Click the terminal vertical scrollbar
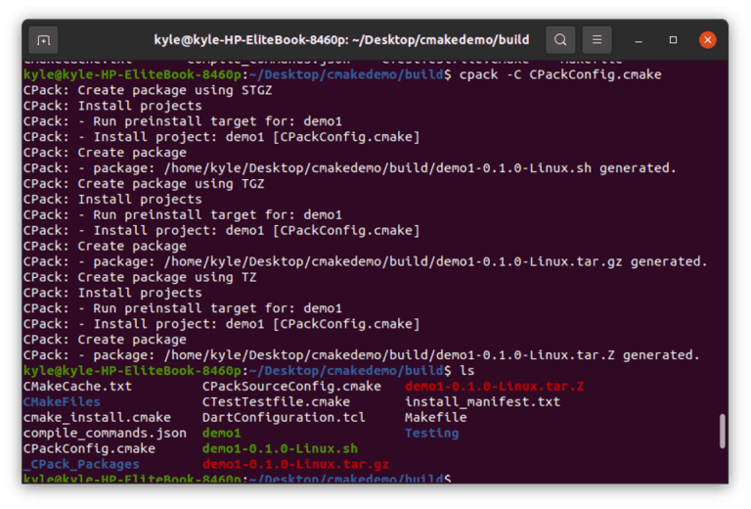 (x=723, y=431)
